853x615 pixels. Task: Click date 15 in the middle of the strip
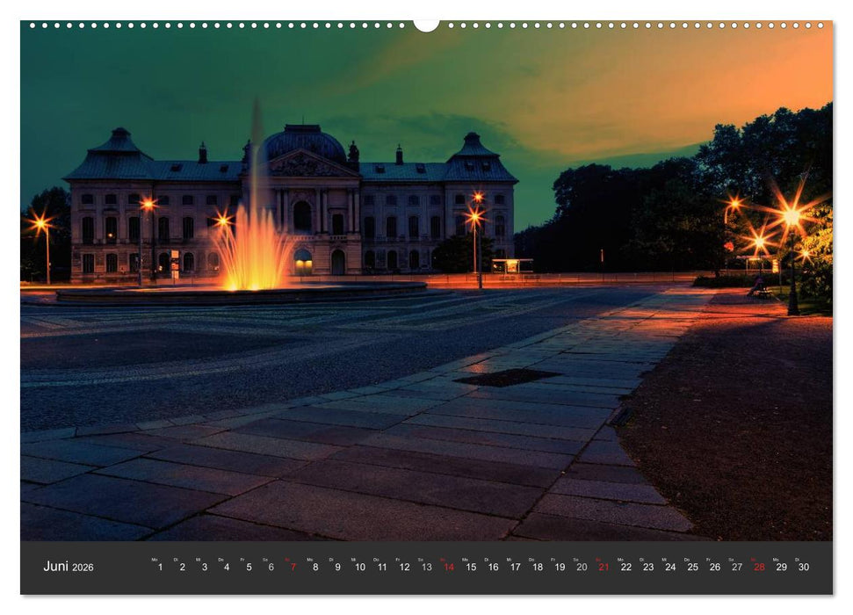(470, 568)
